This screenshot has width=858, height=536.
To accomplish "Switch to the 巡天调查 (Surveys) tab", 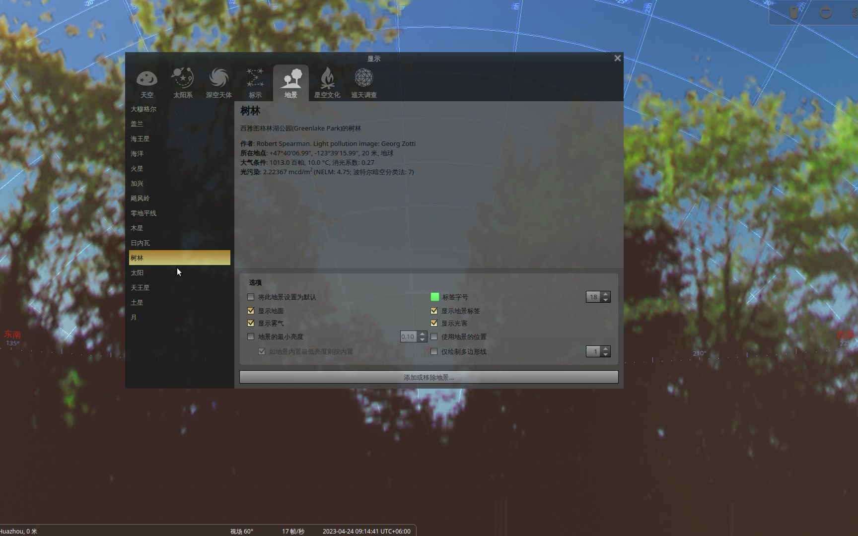I will pyautogui.click(x=364, y=83).
